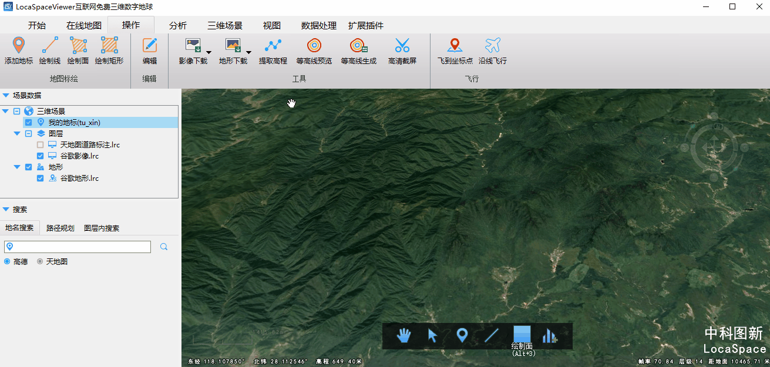Select the 高德 radio button
Image resolution: width=770 pixels, height=367 pixels.
click(x=8, y=261)
